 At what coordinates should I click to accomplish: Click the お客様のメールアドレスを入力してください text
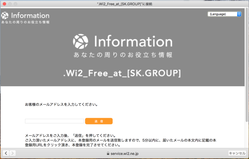coord(61,104)
